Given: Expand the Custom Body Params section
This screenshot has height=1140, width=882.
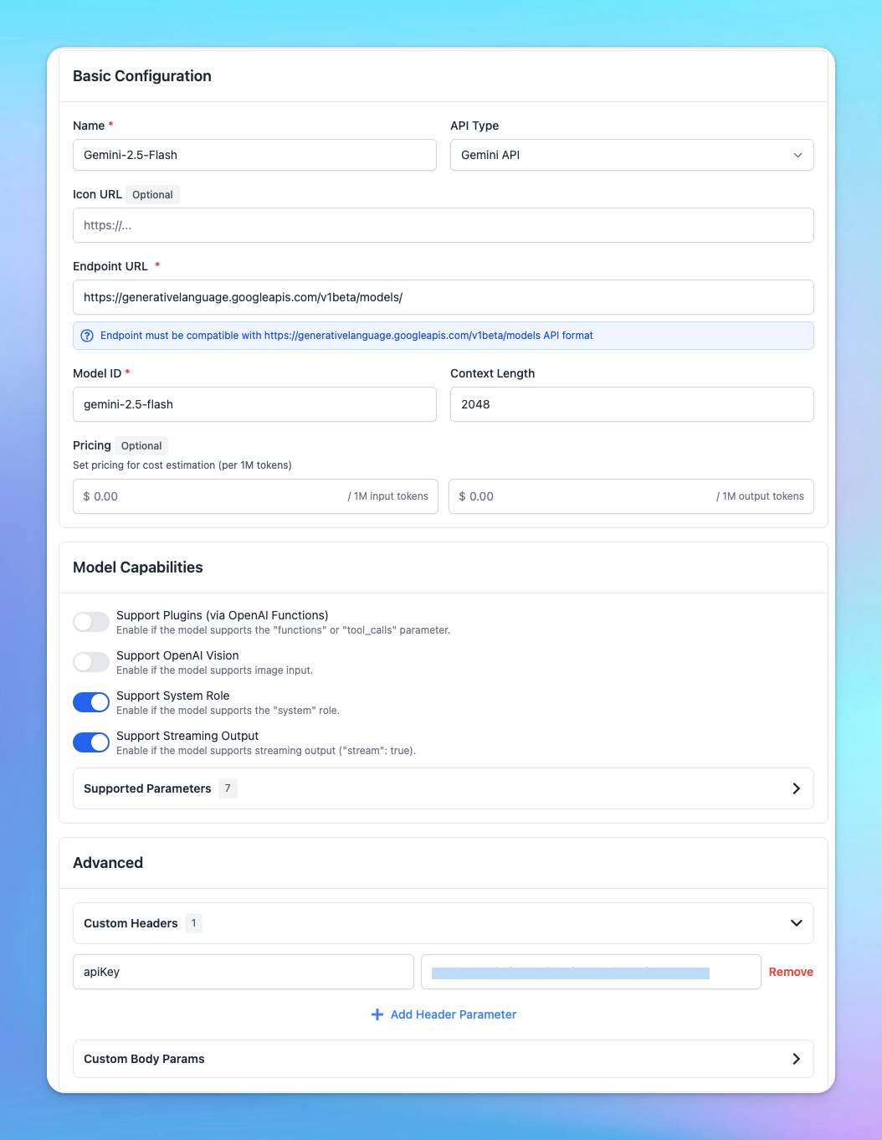Looking at the screenshot, I should (444, 1059).
